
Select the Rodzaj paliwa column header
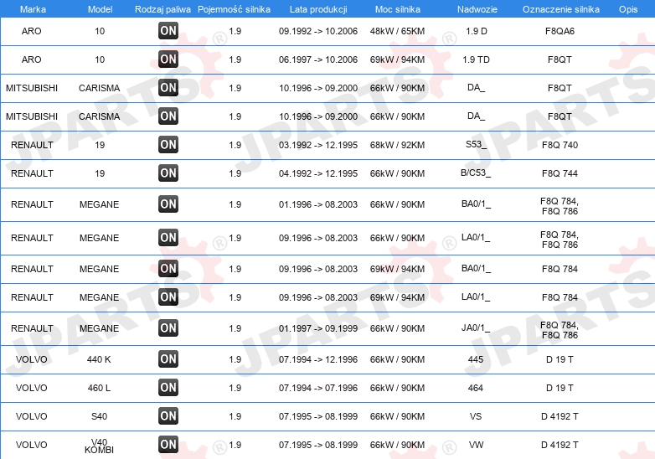pyautogui.click(x=163, y=9)
